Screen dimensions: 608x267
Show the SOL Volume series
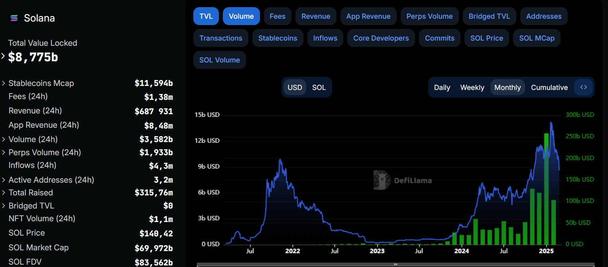pos(220,60)
